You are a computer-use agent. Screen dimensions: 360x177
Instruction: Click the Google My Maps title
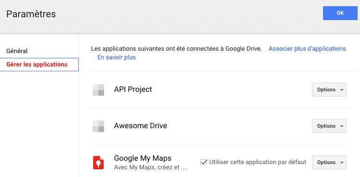tap(143, 158)
